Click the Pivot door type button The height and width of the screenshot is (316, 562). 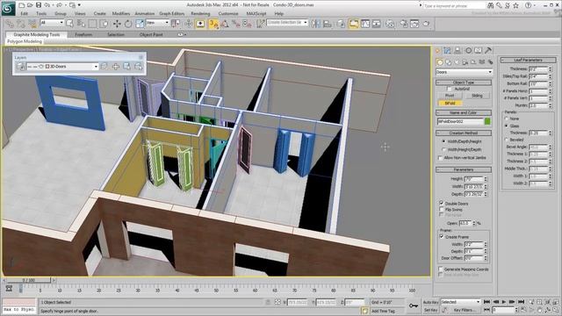point(450,96)
